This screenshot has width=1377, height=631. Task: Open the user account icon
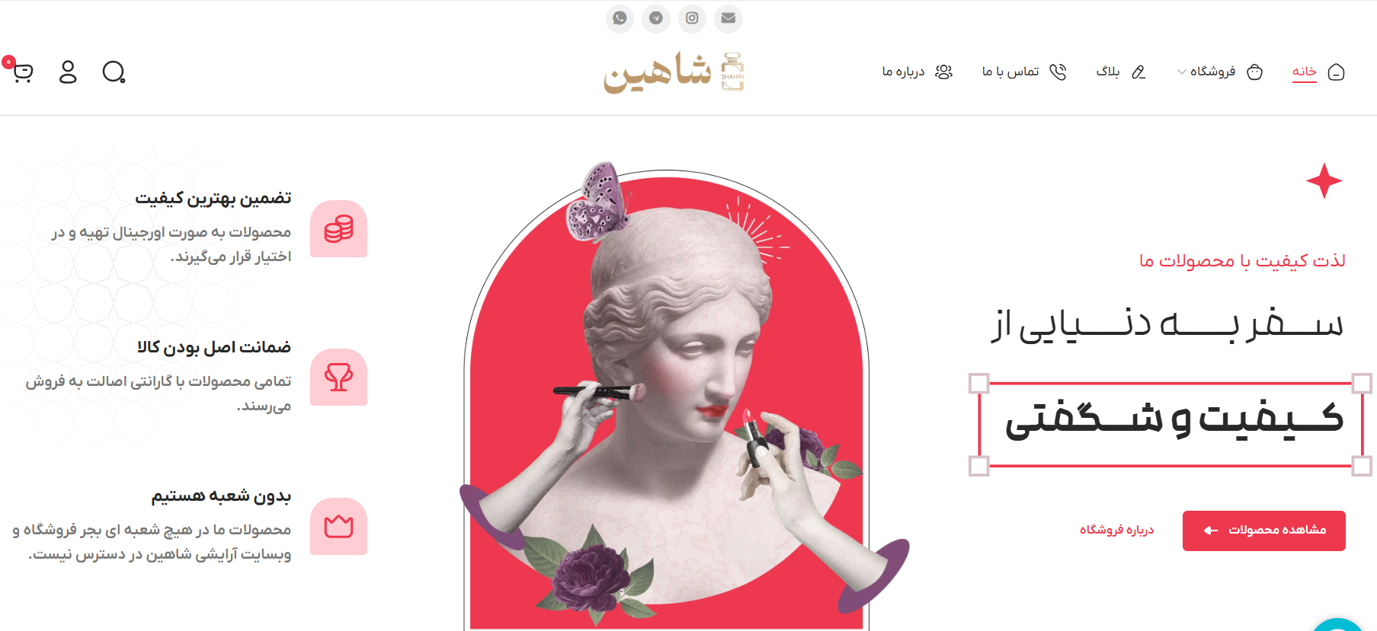[68, 72]
